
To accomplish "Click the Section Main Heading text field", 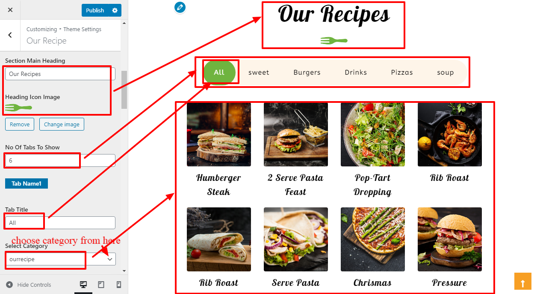I will [x=60, y=74].
